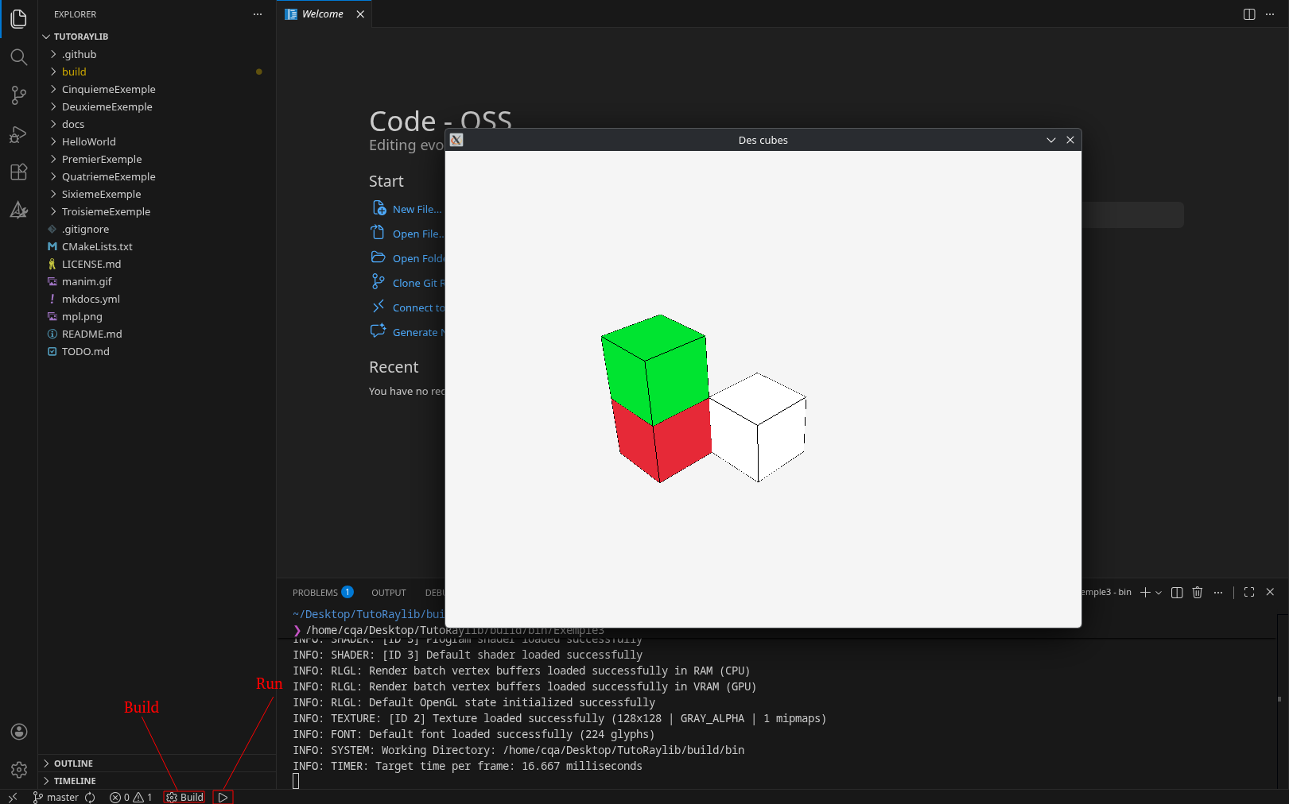This screenshot has height=804, width=1289.
Task: Expand the CinquiemeExemple folder
Action: (108, 90)
